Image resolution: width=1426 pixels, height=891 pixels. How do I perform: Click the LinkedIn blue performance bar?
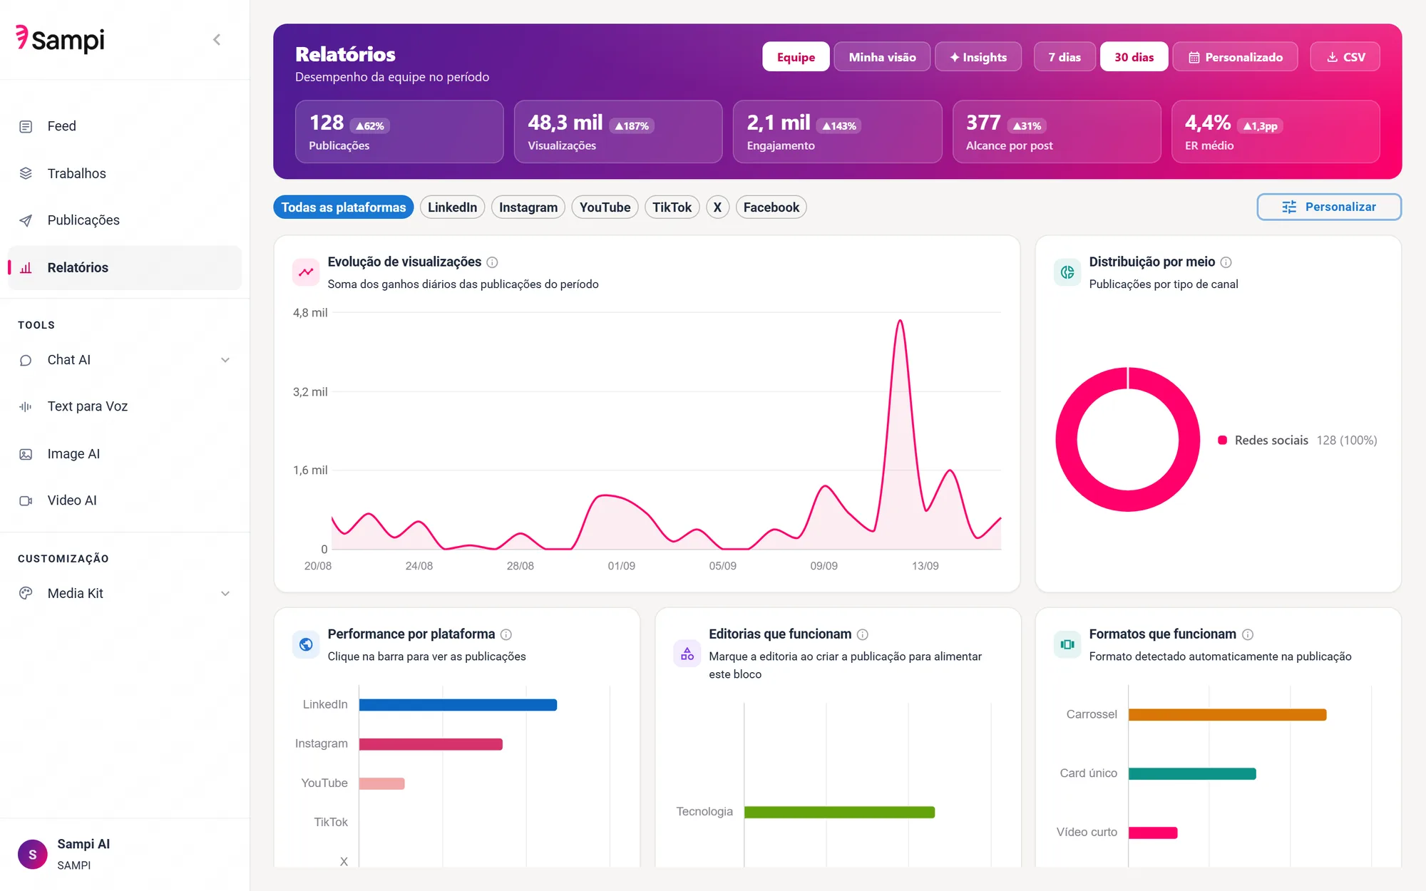458,705
